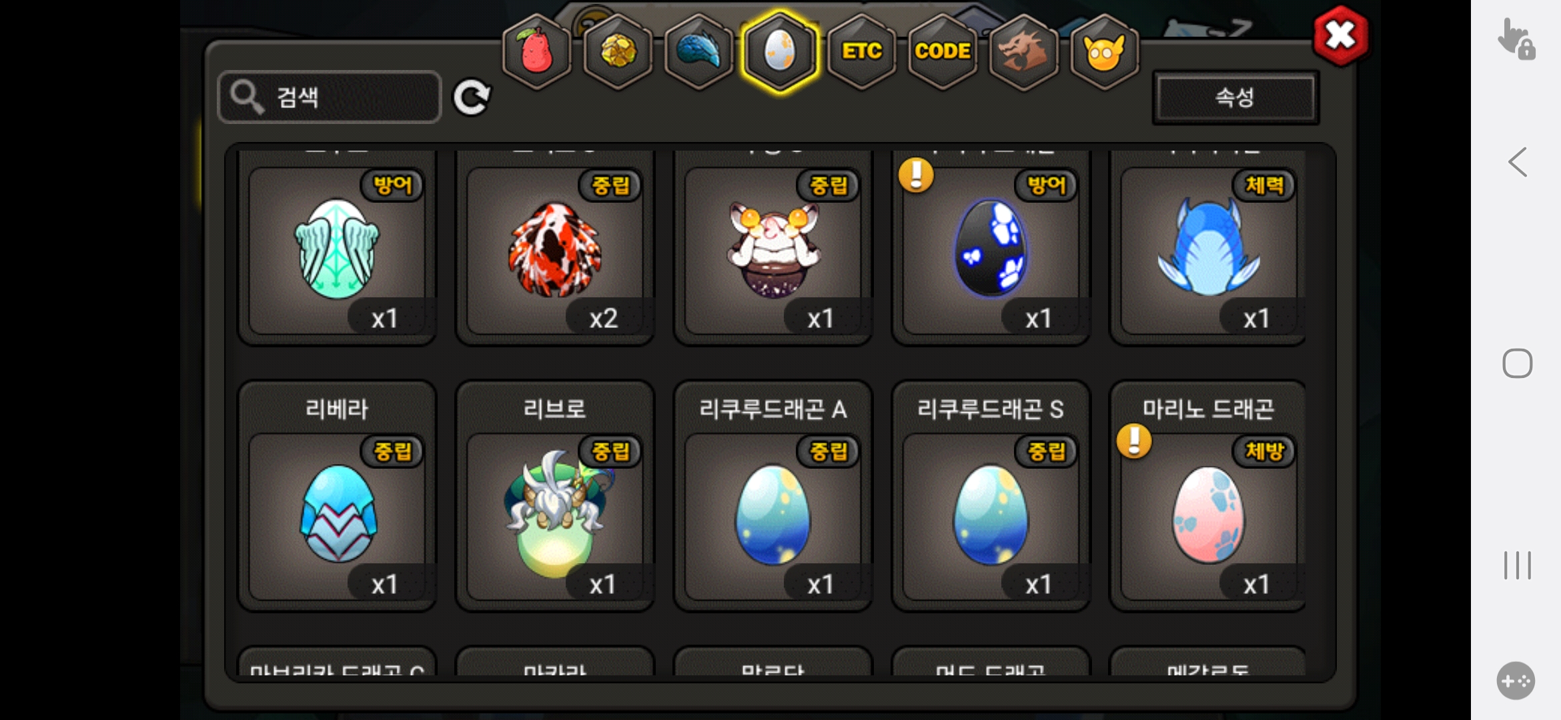Viewport: 1561px width, 720px height.
Task: Open the ETC category tab
Action: click(x=862, y=52)
